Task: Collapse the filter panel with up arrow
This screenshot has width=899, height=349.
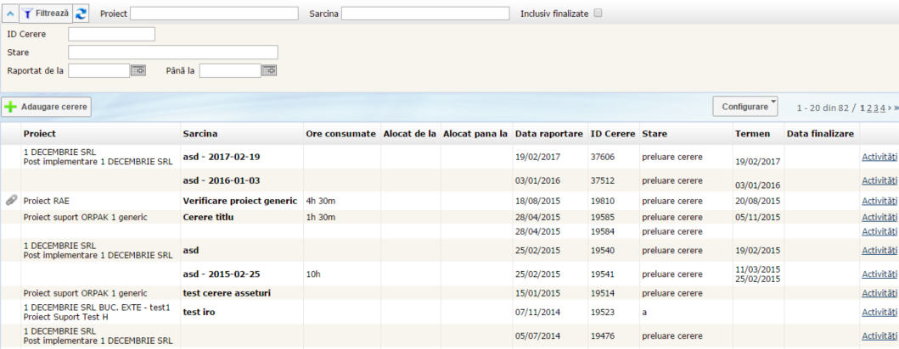Action: 9,14
